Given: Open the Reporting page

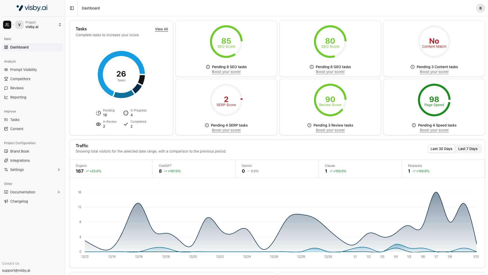Looking at the screenshot, I should pyautogui.click(x=18, y=97).
